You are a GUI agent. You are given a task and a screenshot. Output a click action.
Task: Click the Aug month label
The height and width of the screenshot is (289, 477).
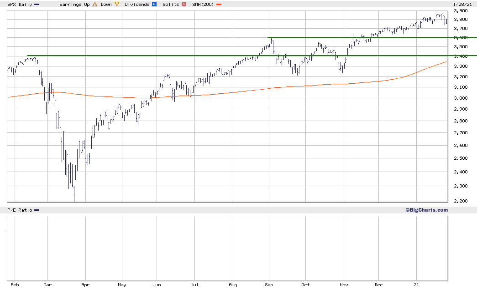[x=233, y=285]
